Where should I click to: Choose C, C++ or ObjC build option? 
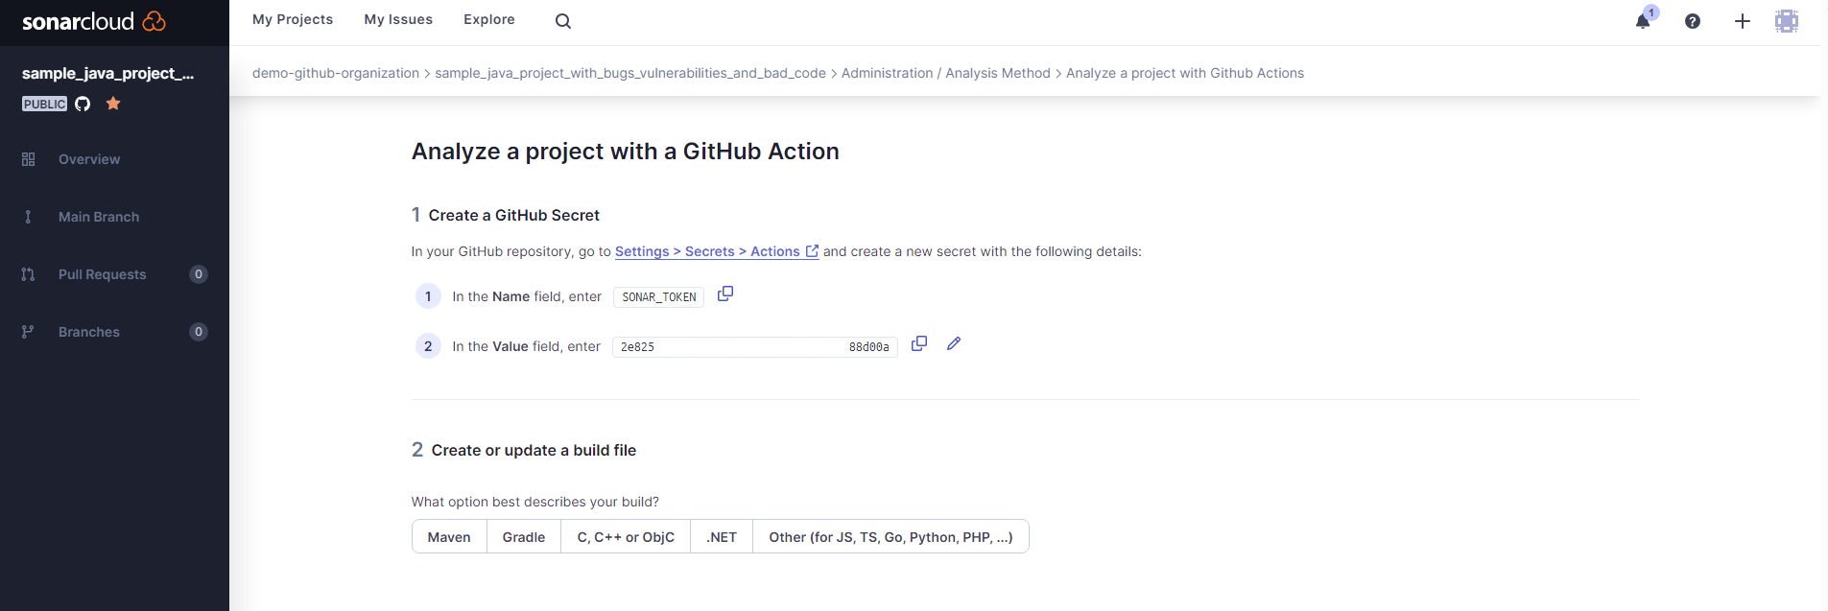[626, 537]
